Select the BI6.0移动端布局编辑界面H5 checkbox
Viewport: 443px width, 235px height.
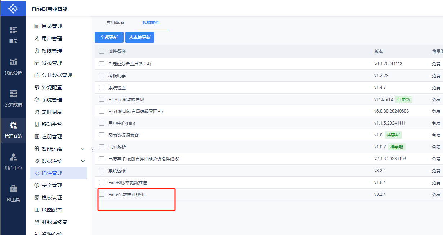point(102,111)
